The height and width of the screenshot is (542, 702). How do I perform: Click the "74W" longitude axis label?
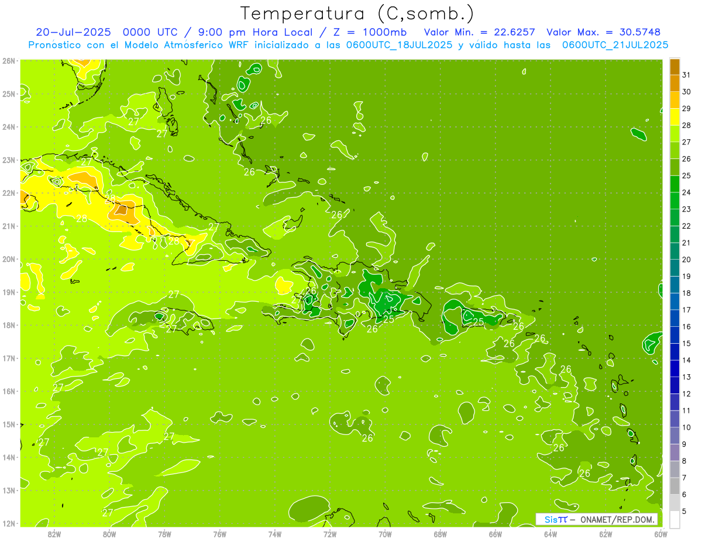(275, 534)
